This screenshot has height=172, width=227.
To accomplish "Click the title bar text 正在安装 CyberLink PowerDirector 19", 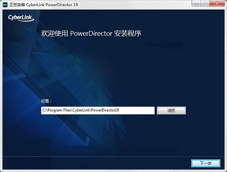I will coord(44,5).
